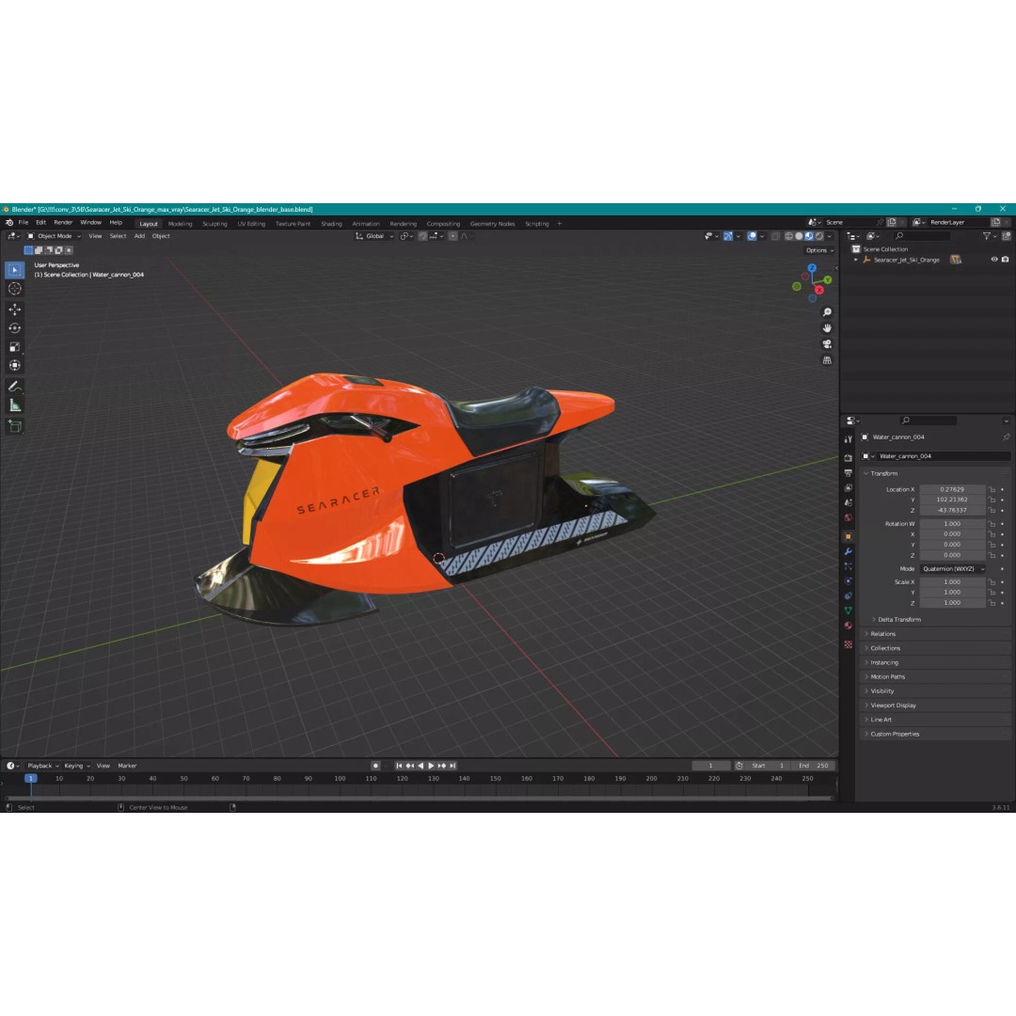The image size is (1016, 1016).
Task: Switch to Wireframe viewport shading
Action: [x=788, y=236]
